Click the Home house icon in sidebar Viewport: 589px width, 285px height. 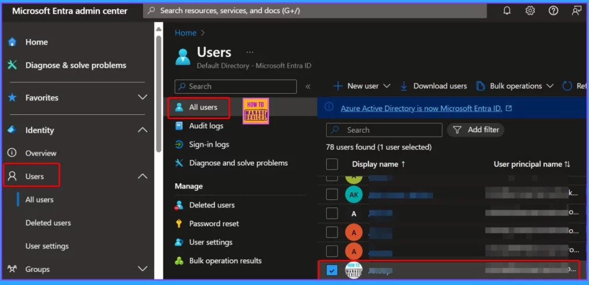13,42
